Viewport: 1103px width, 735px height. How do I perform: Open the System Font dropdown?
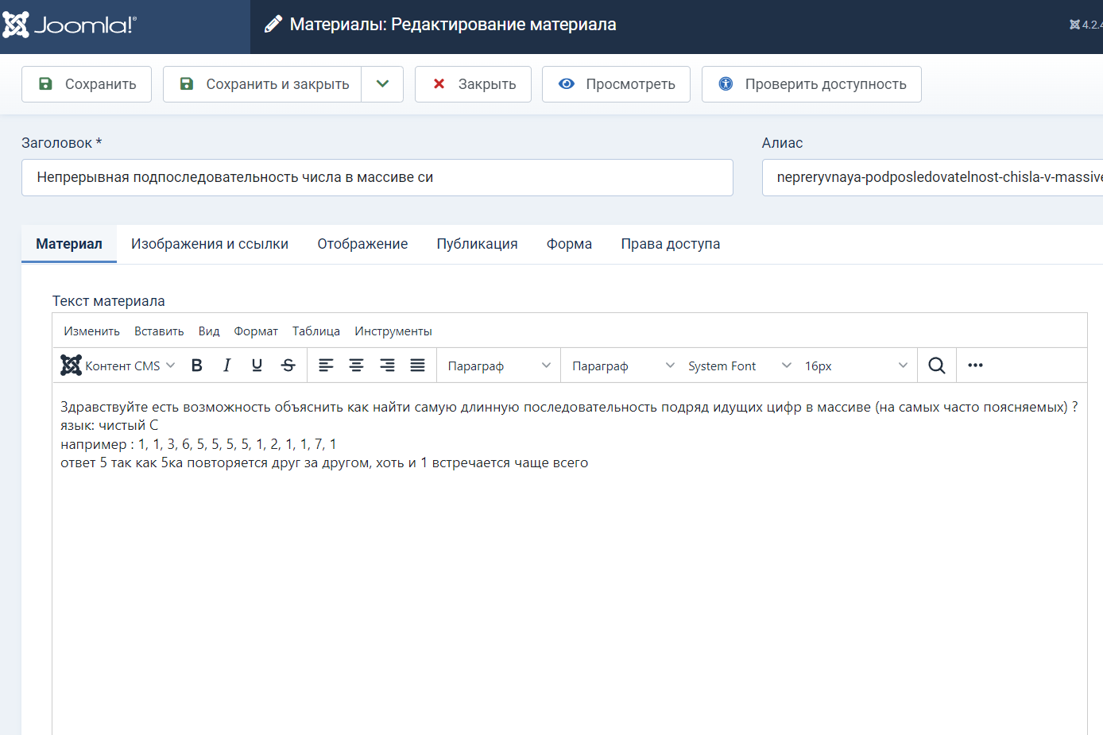pyautogui.click(x=739, y=366)
